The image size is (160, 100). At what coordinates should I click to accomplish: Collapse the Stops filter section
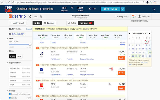point(10,51)
